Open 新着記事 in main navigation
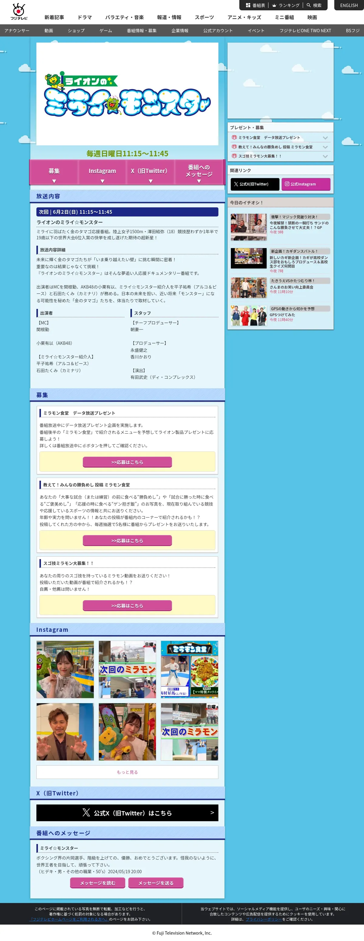364x941 pixels. click(54, 17)
